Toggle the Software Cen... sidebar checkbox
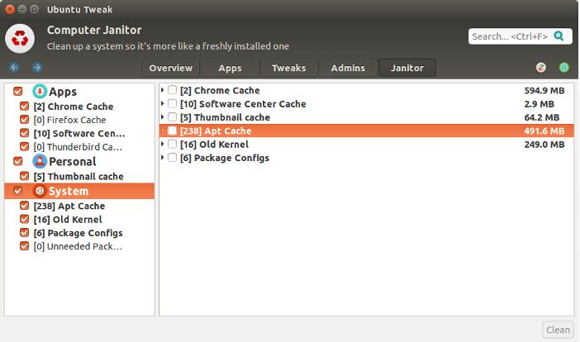Viewport: 580px width, 342px height. click(25, 133)
